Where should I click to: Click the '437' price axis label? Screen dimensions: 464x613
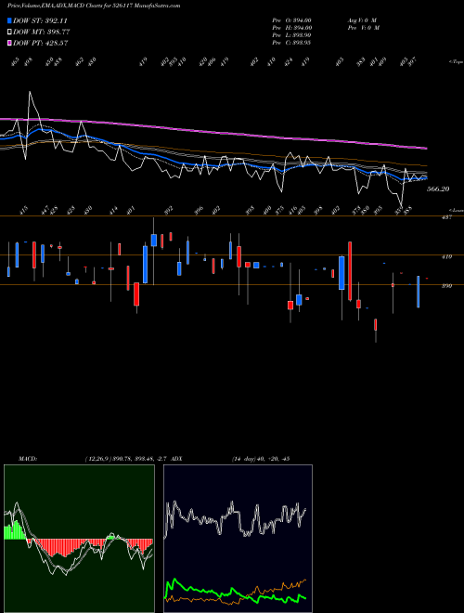[446, 217]
